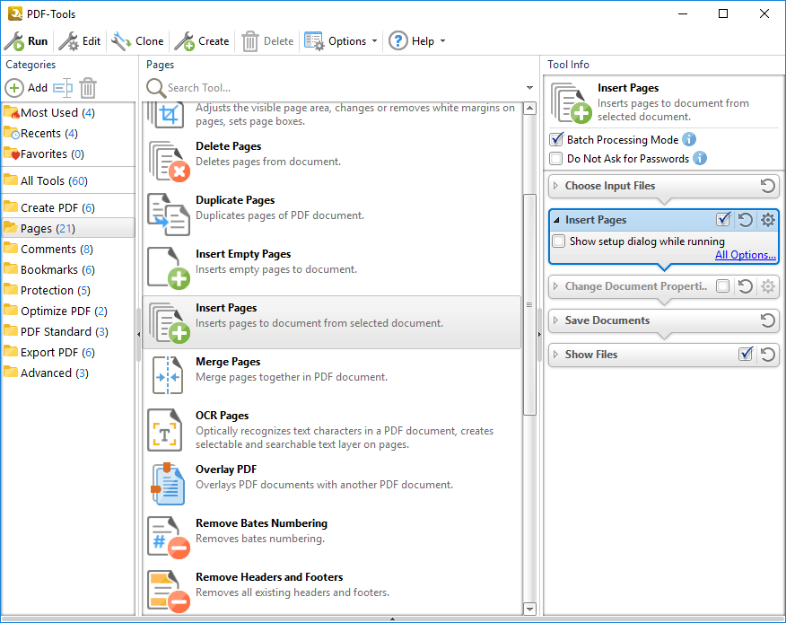Show Do Not Ask for Passwords info
The height and width of the screenshot is (623, 786).
tap(700, 159)
